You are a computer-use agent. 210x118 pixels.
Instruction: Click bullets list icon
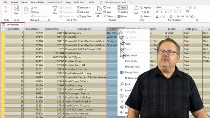[x=190, y=8]
